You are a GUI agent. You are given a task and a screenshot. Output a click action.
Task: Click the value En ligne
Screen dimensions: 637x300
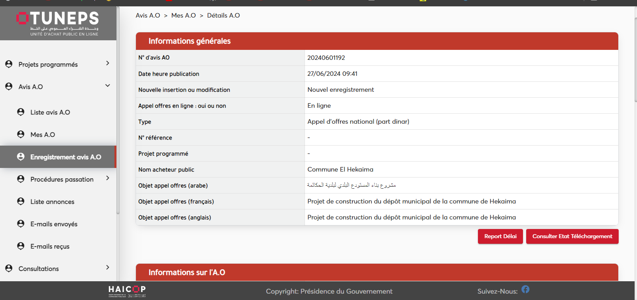coord(319,106)
